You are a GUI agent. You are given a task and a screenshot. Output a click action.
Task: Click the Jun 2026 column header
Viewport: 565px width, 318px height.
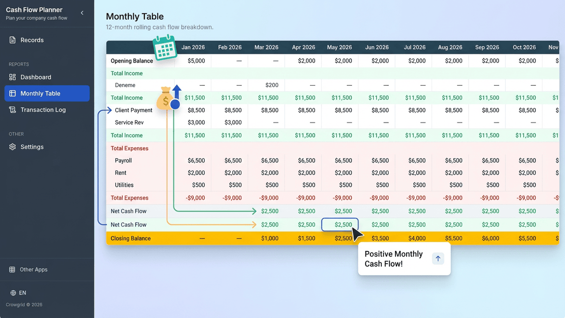[377, 47]
